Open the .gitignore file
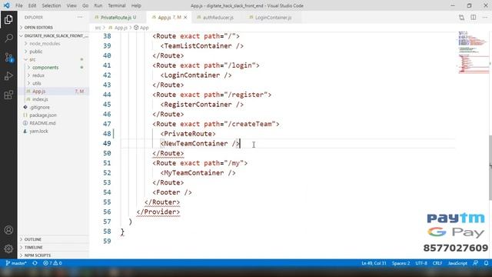The image size is (492, 277). pos(39,107)
